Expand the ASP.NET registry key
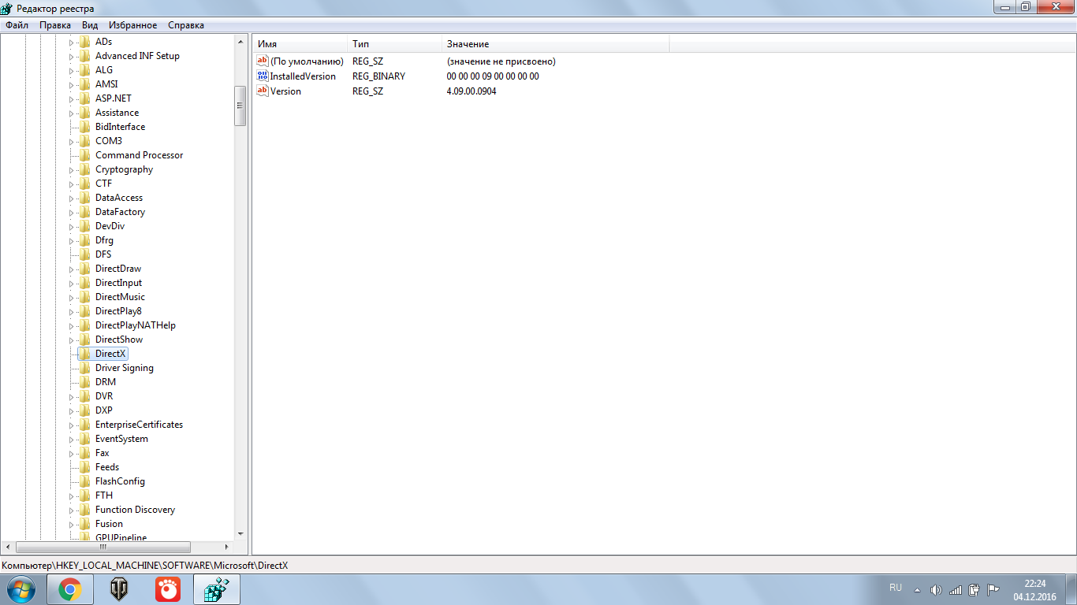 pos(71,98)
